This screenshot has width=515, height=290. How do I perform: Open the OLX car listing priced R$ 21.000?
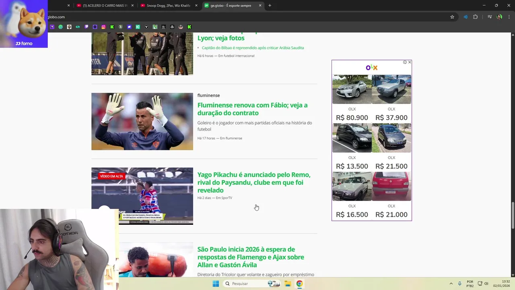(x=391, y=195)
